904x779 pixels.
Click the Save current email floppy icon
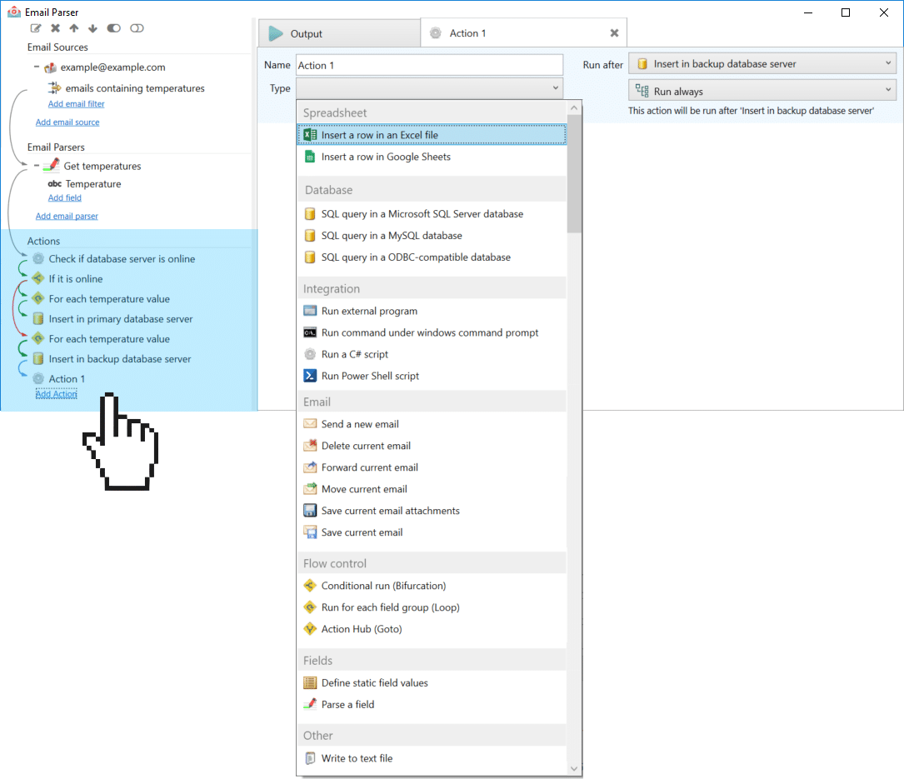coord(310,532)
